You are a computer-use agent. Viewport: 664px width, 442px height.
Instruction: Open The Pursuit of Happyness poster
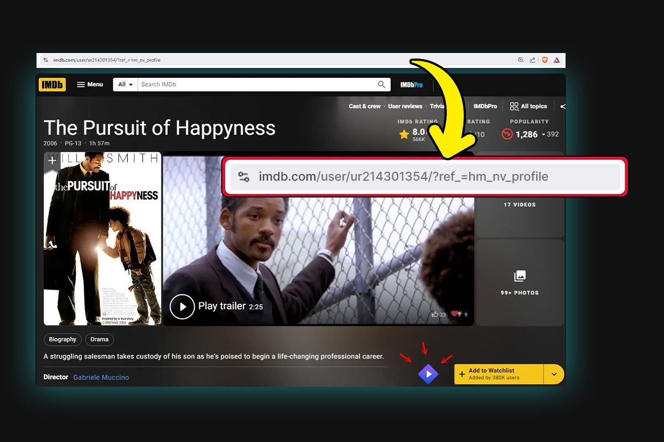(102, 239)
